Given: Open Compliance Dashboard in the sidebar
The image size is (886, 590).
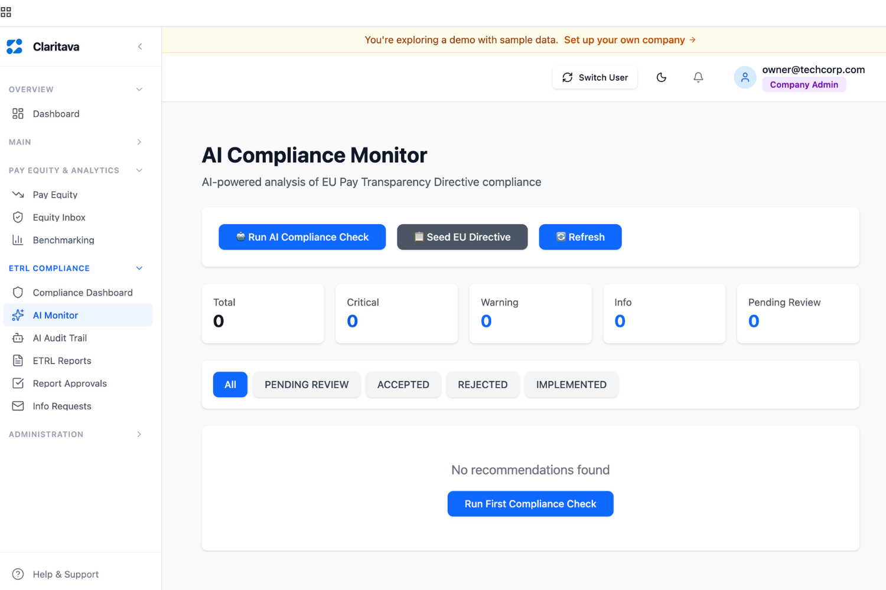Looking at the screenshot, I should pyautogui.click(x=78, y=292).
